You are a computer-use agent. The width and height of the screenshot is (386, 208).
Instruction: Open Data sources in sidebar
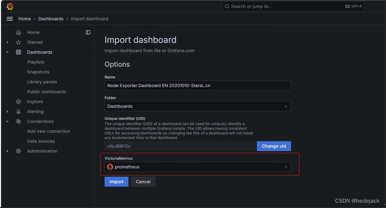[41, 142]
